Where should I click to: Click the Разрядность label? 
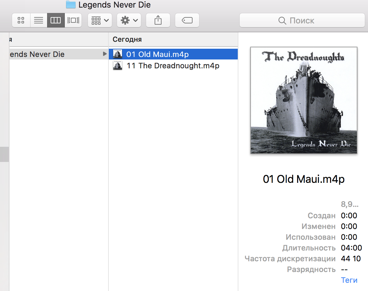[x=311, y=269]
